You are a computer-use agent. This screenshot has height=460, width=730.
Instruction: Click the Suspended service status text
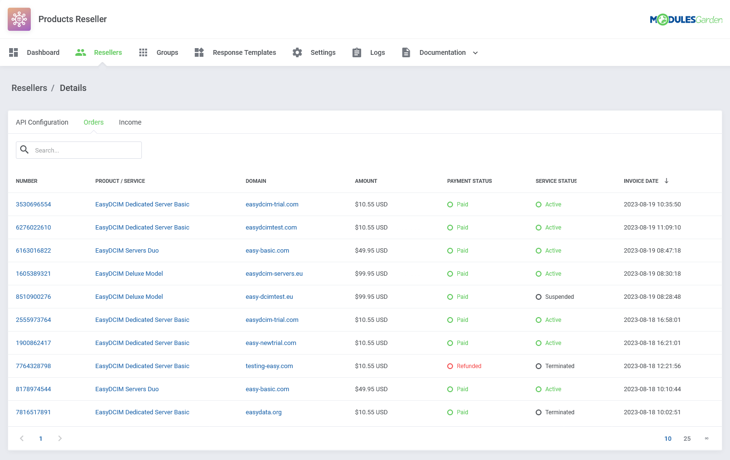tap(560, 297)
